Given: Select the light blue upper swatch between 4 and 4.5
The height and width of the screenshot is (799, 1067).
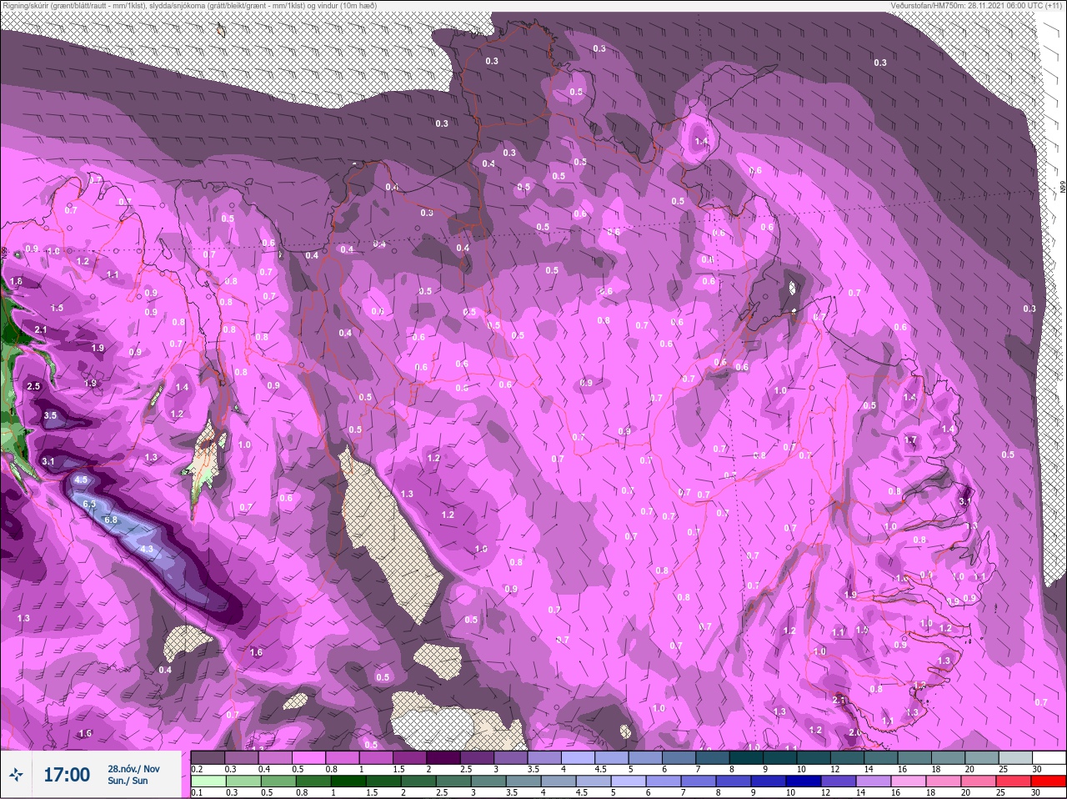Looking at the screenshot, I should pyautogui.click(x=579, y=757).
